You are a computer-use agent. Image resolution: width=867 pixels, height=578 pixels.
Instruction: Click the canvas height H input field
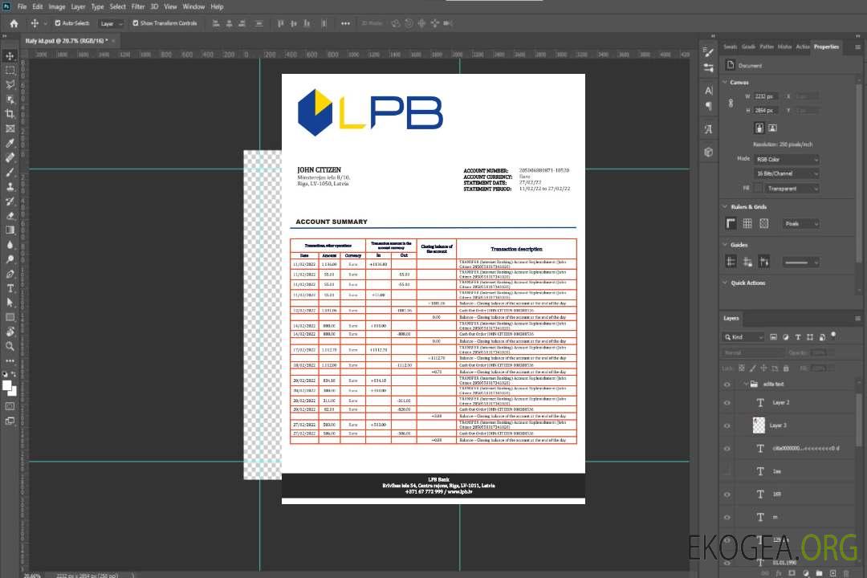[x=766, y=111]
